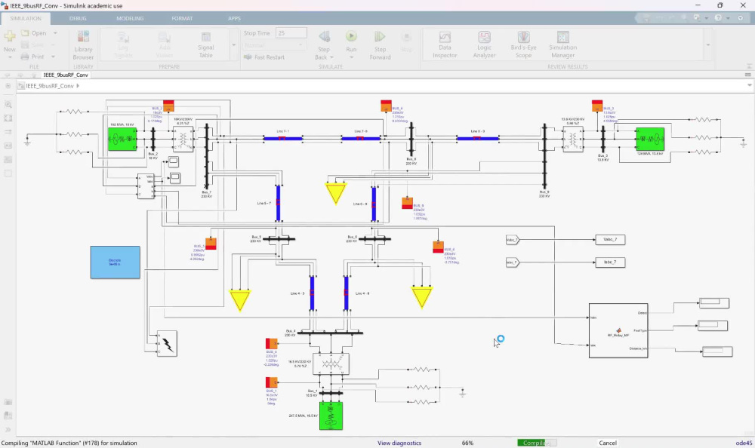This screenshot has height=448, width=755.
Task: Expand the breadcrumb arrow after IEEE_9busRF_Conv
Action: (78, 86)
